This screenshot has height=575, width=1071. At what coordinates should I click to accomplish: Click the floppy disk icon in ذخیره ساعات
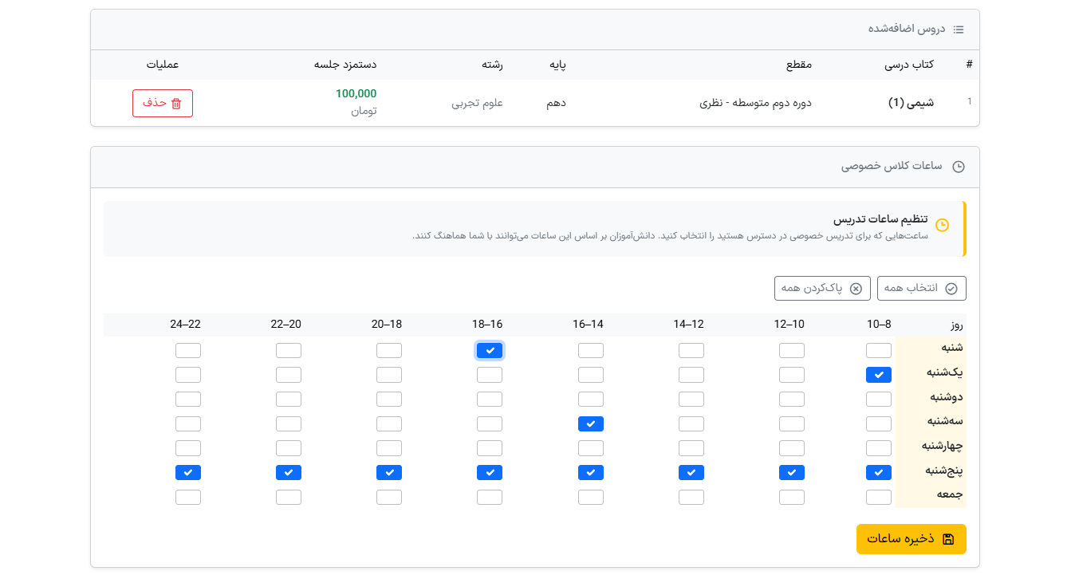[x=948, y=539]
